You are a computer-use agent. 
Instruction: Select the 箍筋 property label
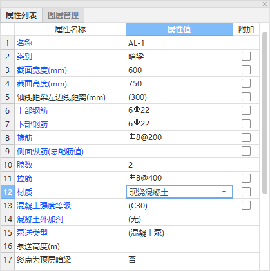tap(24, 138)
